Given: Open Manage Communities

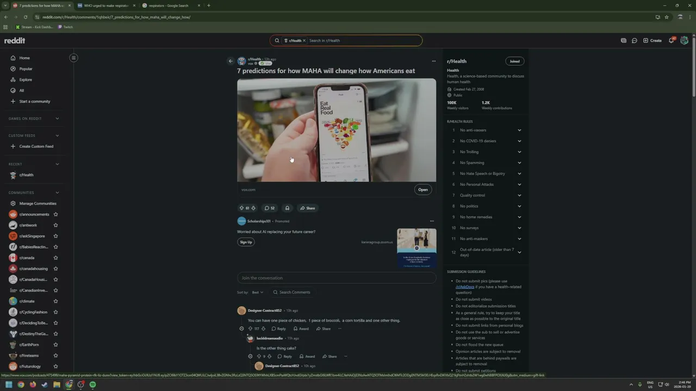Looking at the screenshot, I should pyautogui.click(x=38, y=204).
